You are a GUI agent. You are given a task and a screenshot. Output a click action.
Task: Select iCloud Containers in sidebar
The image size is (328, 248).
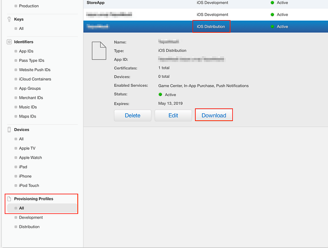tap(35, 79)
